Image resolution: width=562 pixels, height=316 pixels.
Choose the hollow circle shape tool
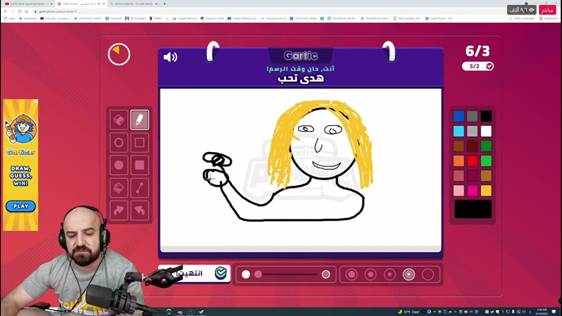click(x=119, y=143)
